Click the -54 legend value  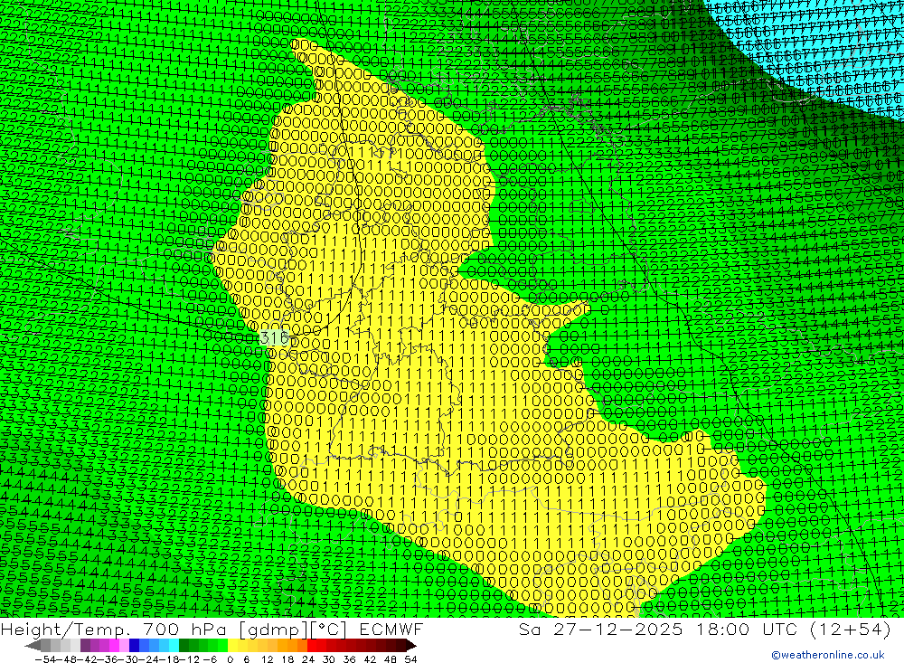[x=46, y=659]
